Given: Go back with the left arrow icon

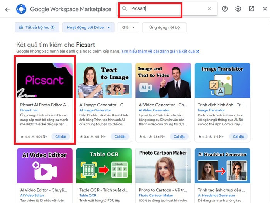Looking at the screenshot, I should 7,10.
